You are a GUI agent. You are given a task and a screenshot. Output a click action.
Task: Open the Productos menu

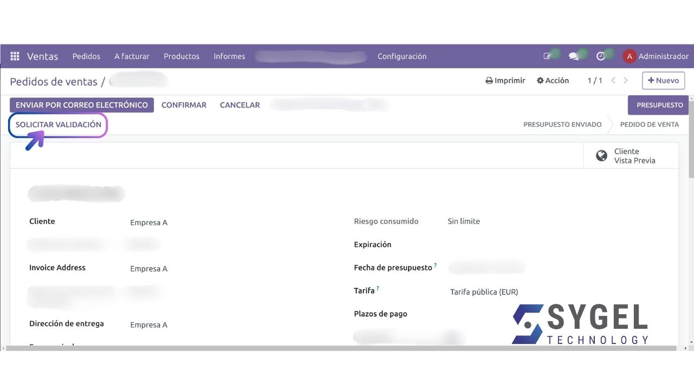(x=182, y=56)
